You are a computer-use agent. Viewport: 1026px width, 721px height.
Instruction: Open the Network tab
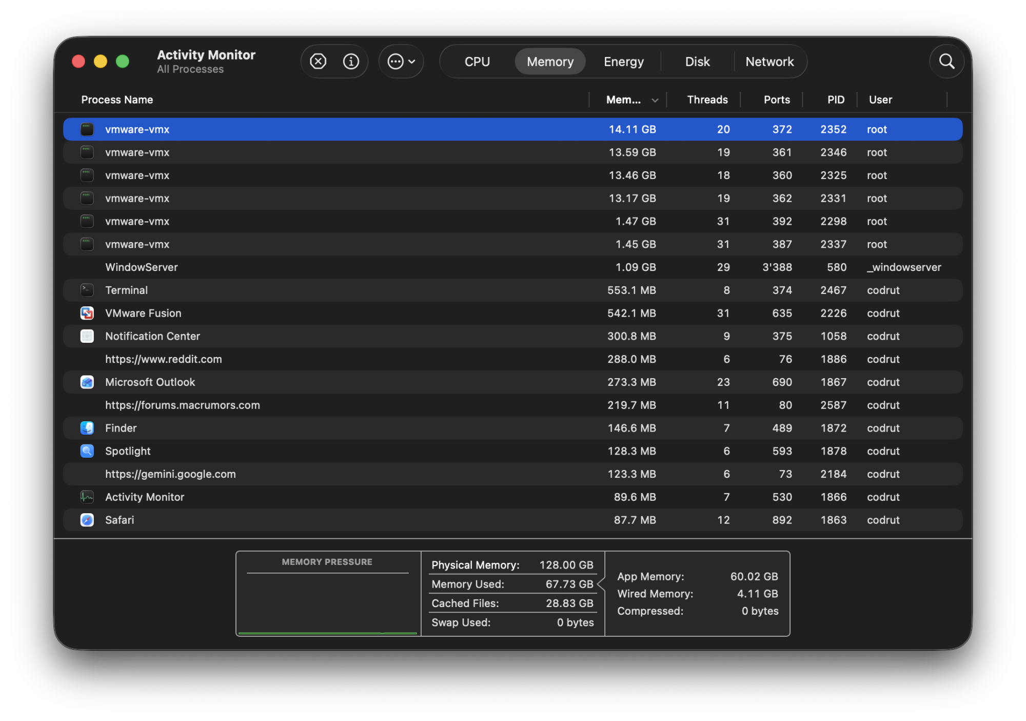pyautogui.click(x=769, y=62)
